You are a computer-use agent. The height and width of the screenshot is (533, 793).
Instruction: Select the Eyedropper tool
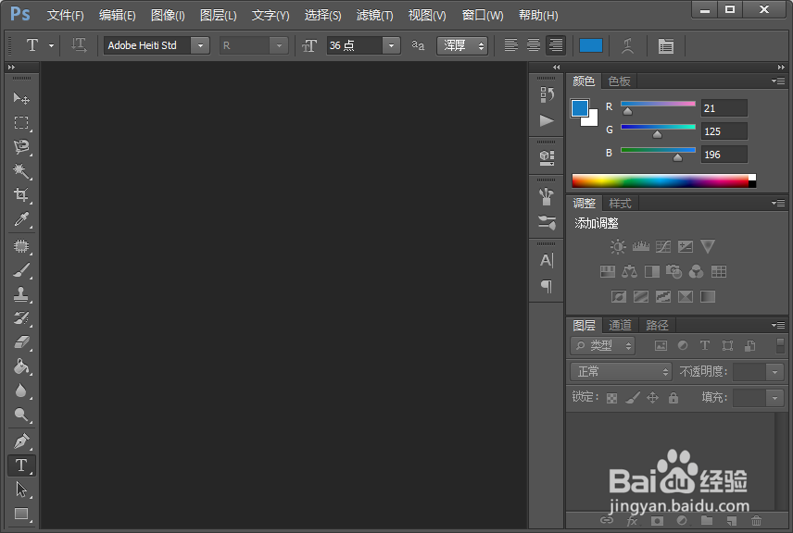point(21,219)
